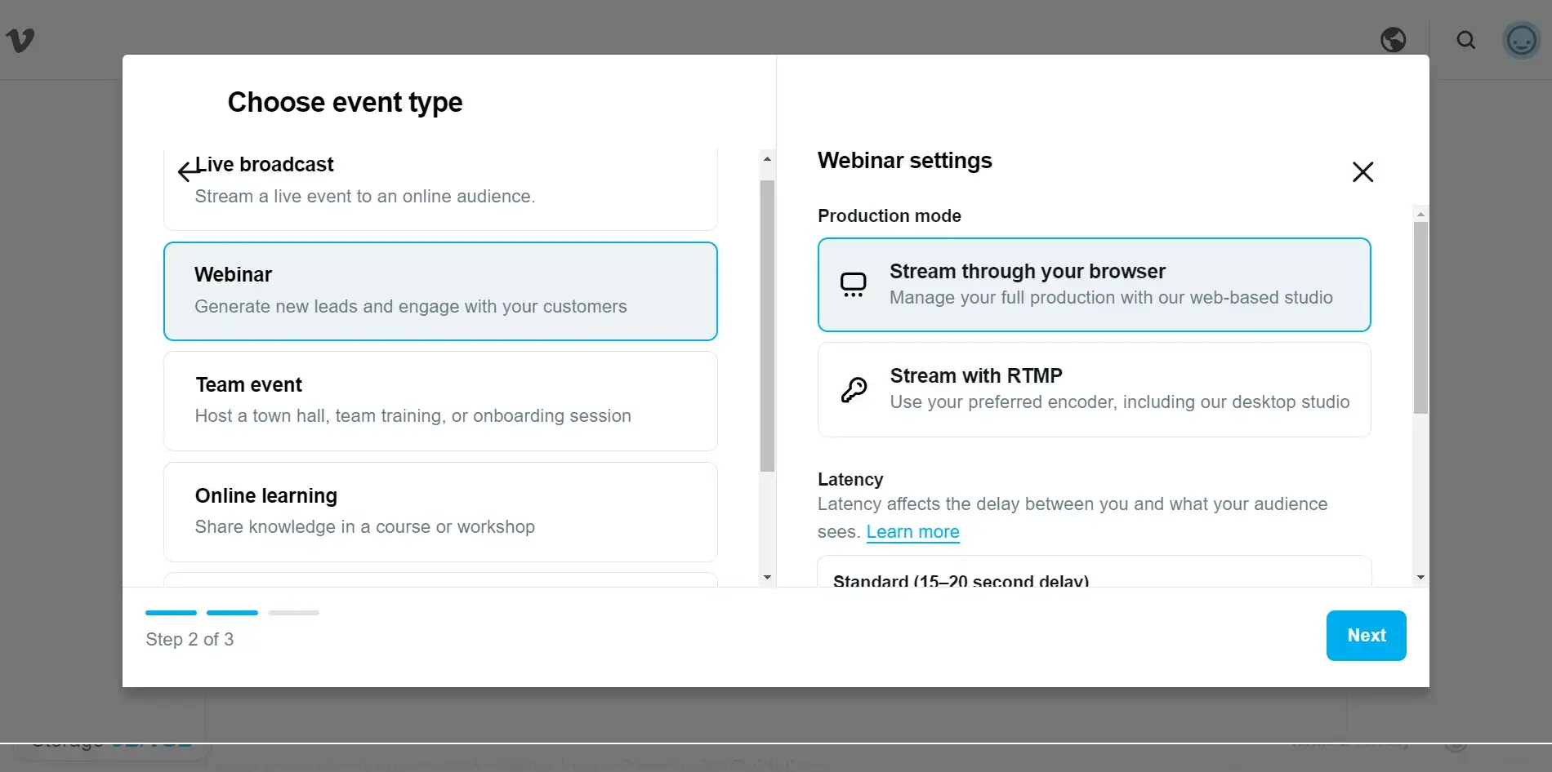This screenshot has width=1552, height=772.
Task: Click the Vimeo logo
Action: click(20, 40)
